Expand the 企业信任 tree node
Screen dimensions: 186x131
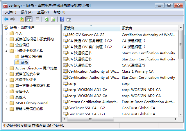click(x=7, y=45)
